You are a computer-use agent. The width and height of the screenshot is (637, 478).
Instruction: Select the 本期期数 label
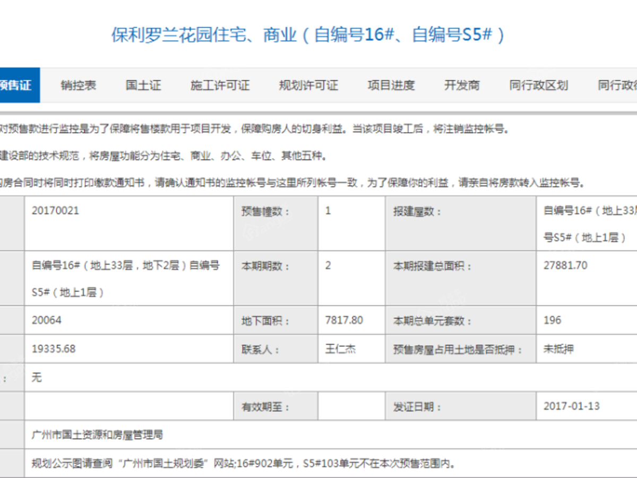coord(266,266)
